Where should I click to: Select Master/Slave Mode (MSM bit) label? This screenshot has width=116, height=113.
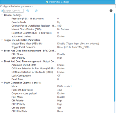tap(27, 44)
